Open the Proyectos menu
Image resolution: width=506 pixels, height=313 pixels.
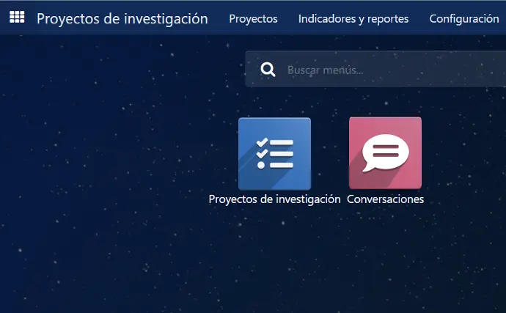[253, 19]
